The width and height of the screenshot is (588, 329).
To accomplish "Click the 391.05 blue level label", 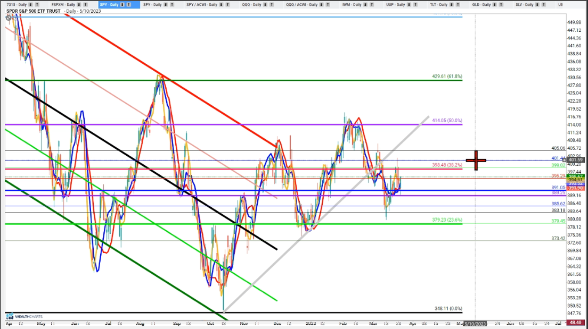I will 558,188.
